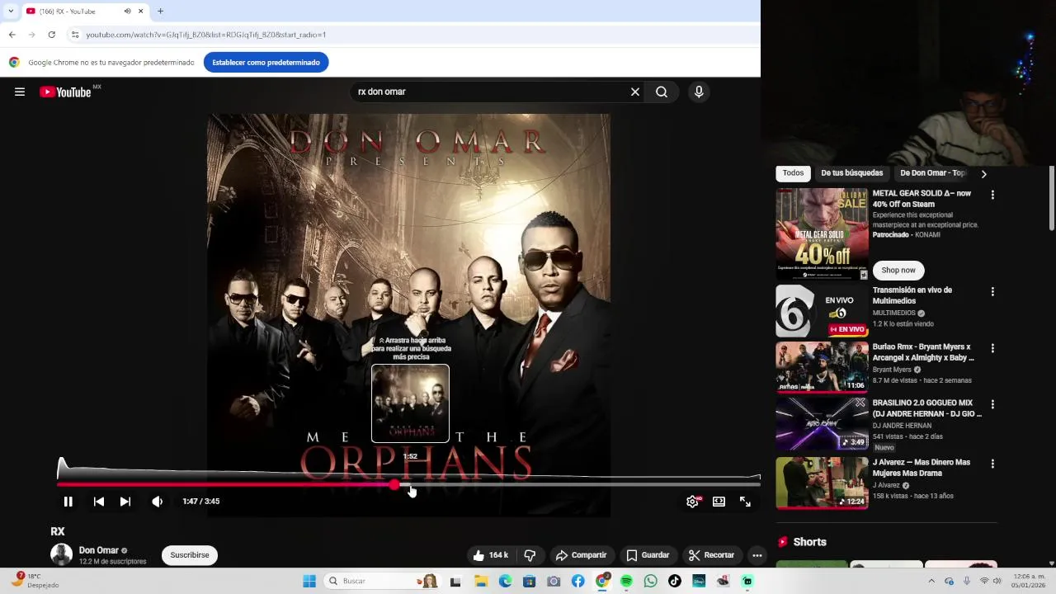Close the RX - YouTube tab
Screen dimensions: 1056x594
(x=141, y=11)
